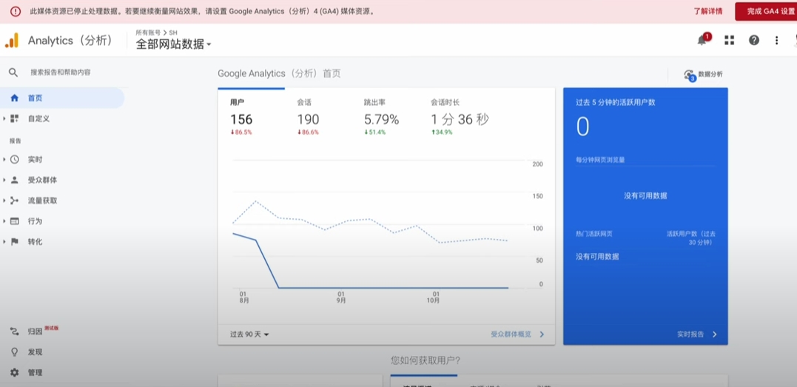Click the 发现 lightbulb icon
The height and width of the screenshot is (387, 797).
coord(14,352)
